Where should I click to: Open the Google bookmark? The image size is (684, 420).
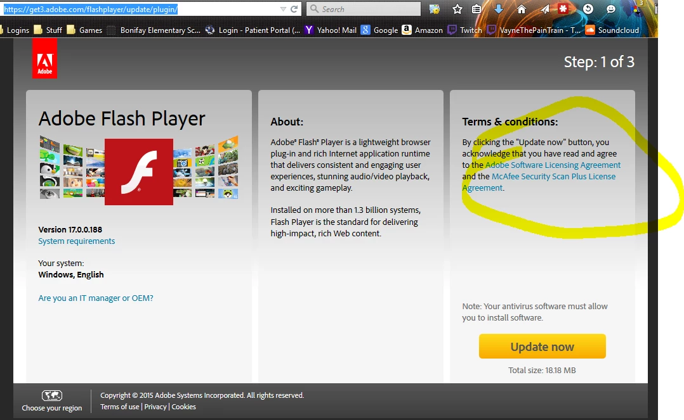click(x=379, y=30)
